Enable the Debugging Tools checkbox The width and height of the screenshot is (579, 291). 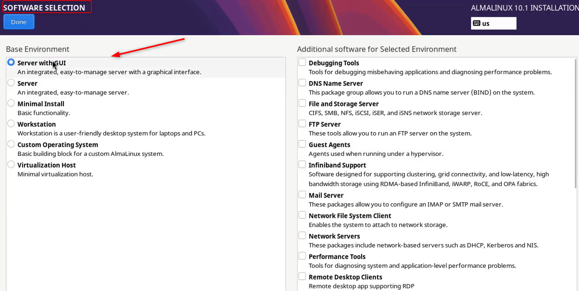pyautogui.click(x=302, y=62)
